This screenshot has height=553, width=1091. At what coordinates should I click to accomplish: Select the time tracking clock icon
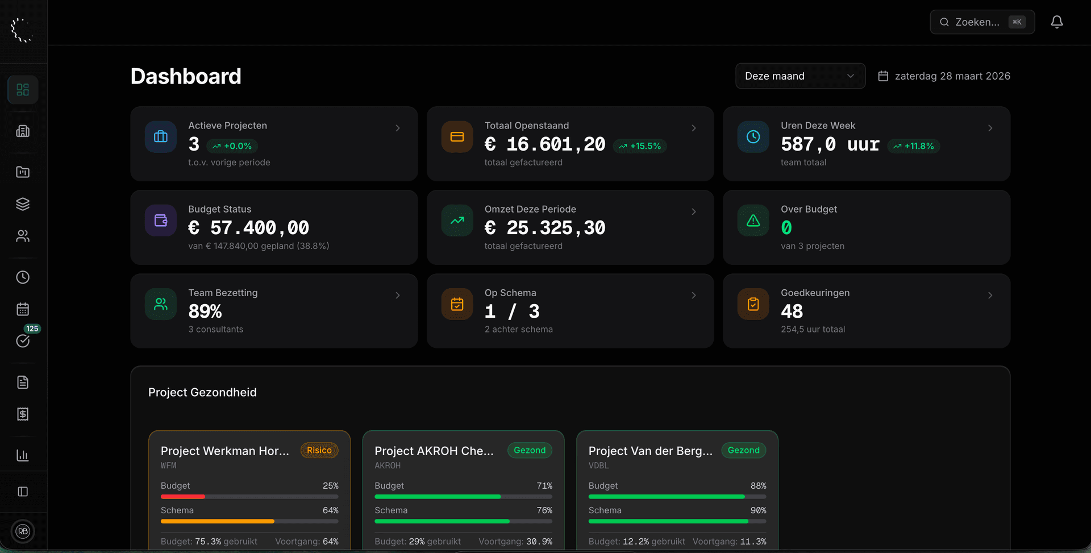23,277
